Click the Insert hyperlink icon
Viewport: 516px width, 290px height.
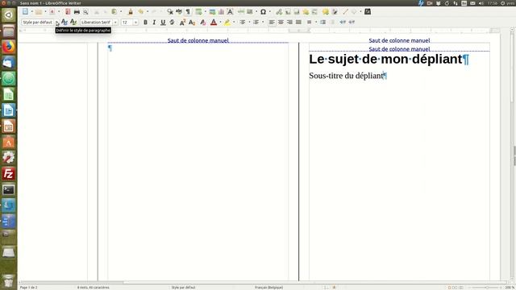pos(279,12)
